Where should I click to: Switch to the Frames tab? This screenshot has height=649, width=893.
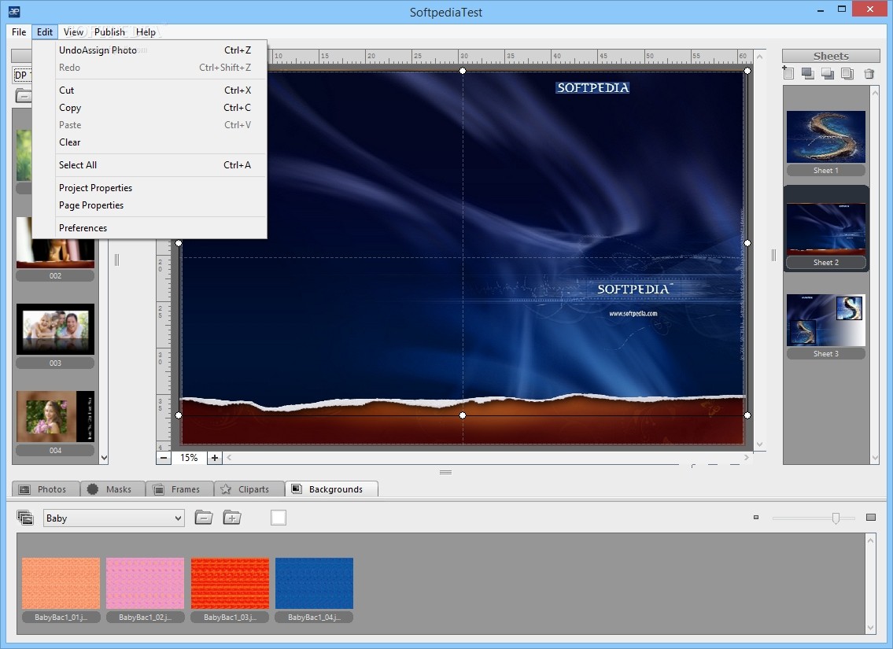180,489
